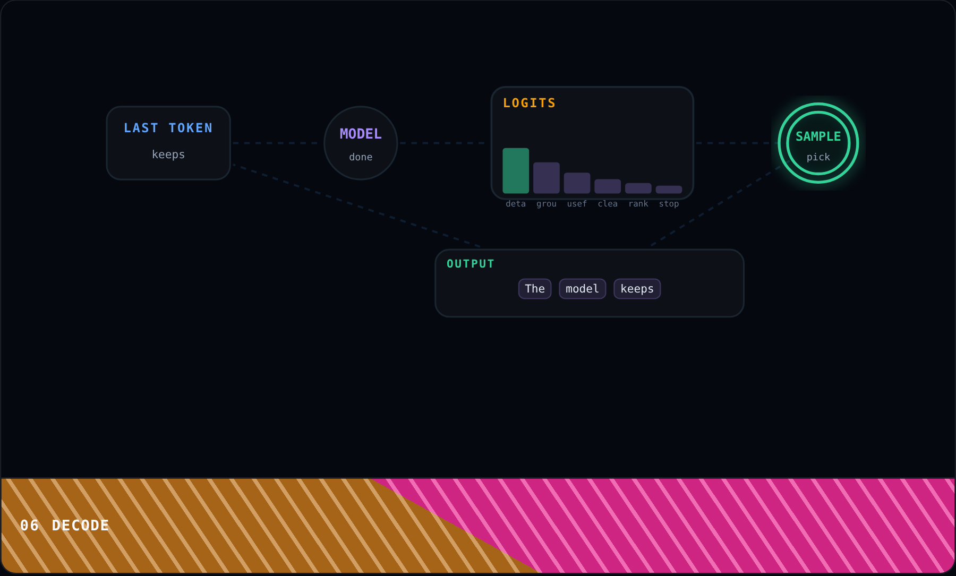Select the 'usef' logit bar
The width and height of the screenshot is (956, 576).
577,183
